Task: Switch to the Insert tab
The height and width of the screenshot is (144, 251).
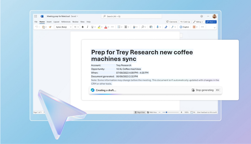Action: [x=49, y=22]
